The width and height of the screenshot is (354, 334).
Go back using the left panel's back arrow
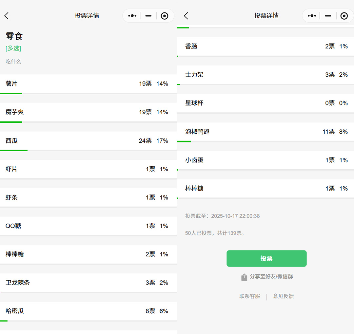(7, 16)
